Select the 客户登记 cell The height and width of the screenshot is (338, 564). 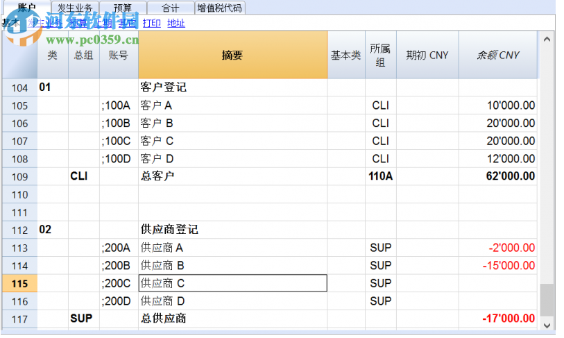tap(232, 87)
